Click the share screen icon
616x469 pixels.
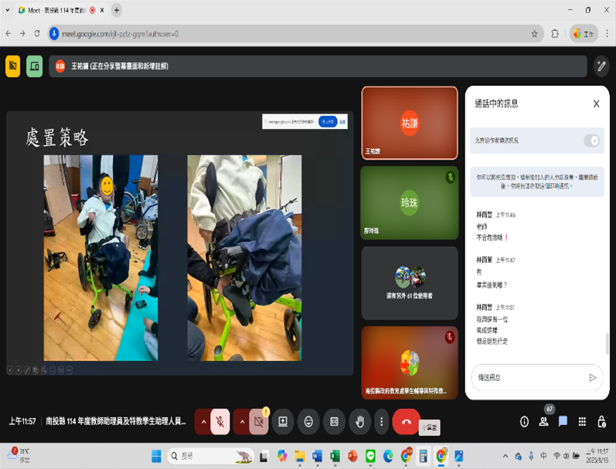coord(283,422)
